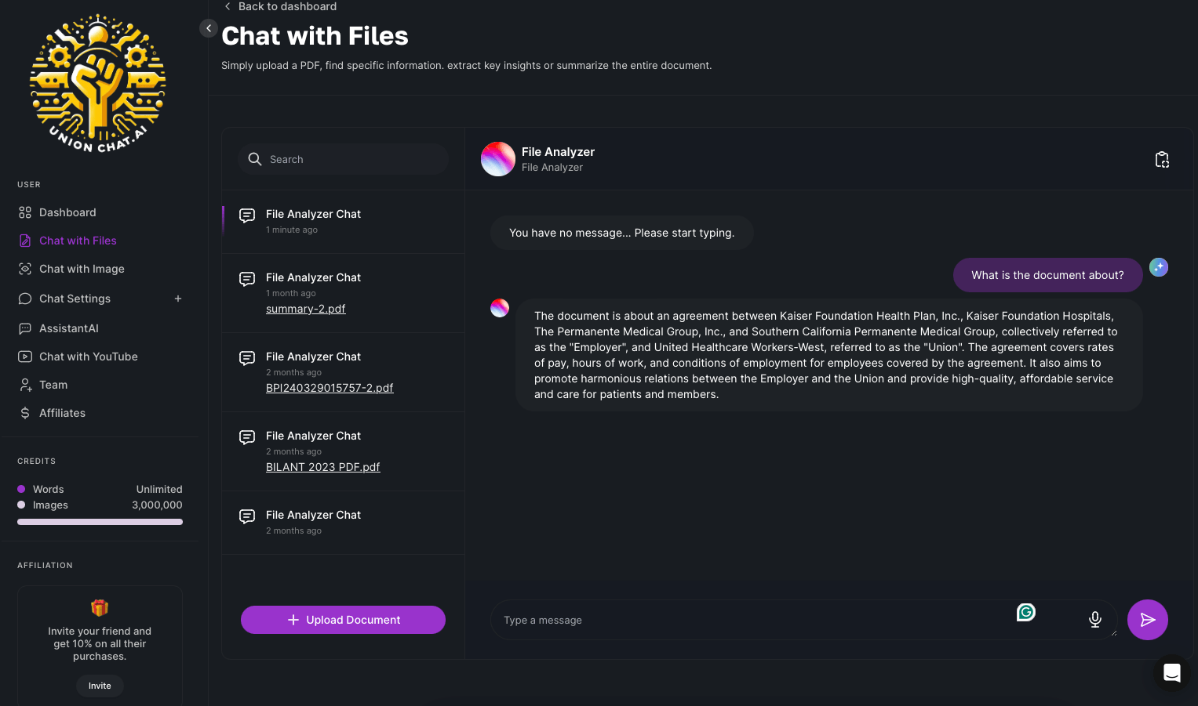Open Chat with Image in sidebar
Image resolution: width=1198 pixels, height=706 pixels.
(x=82, y=269)
